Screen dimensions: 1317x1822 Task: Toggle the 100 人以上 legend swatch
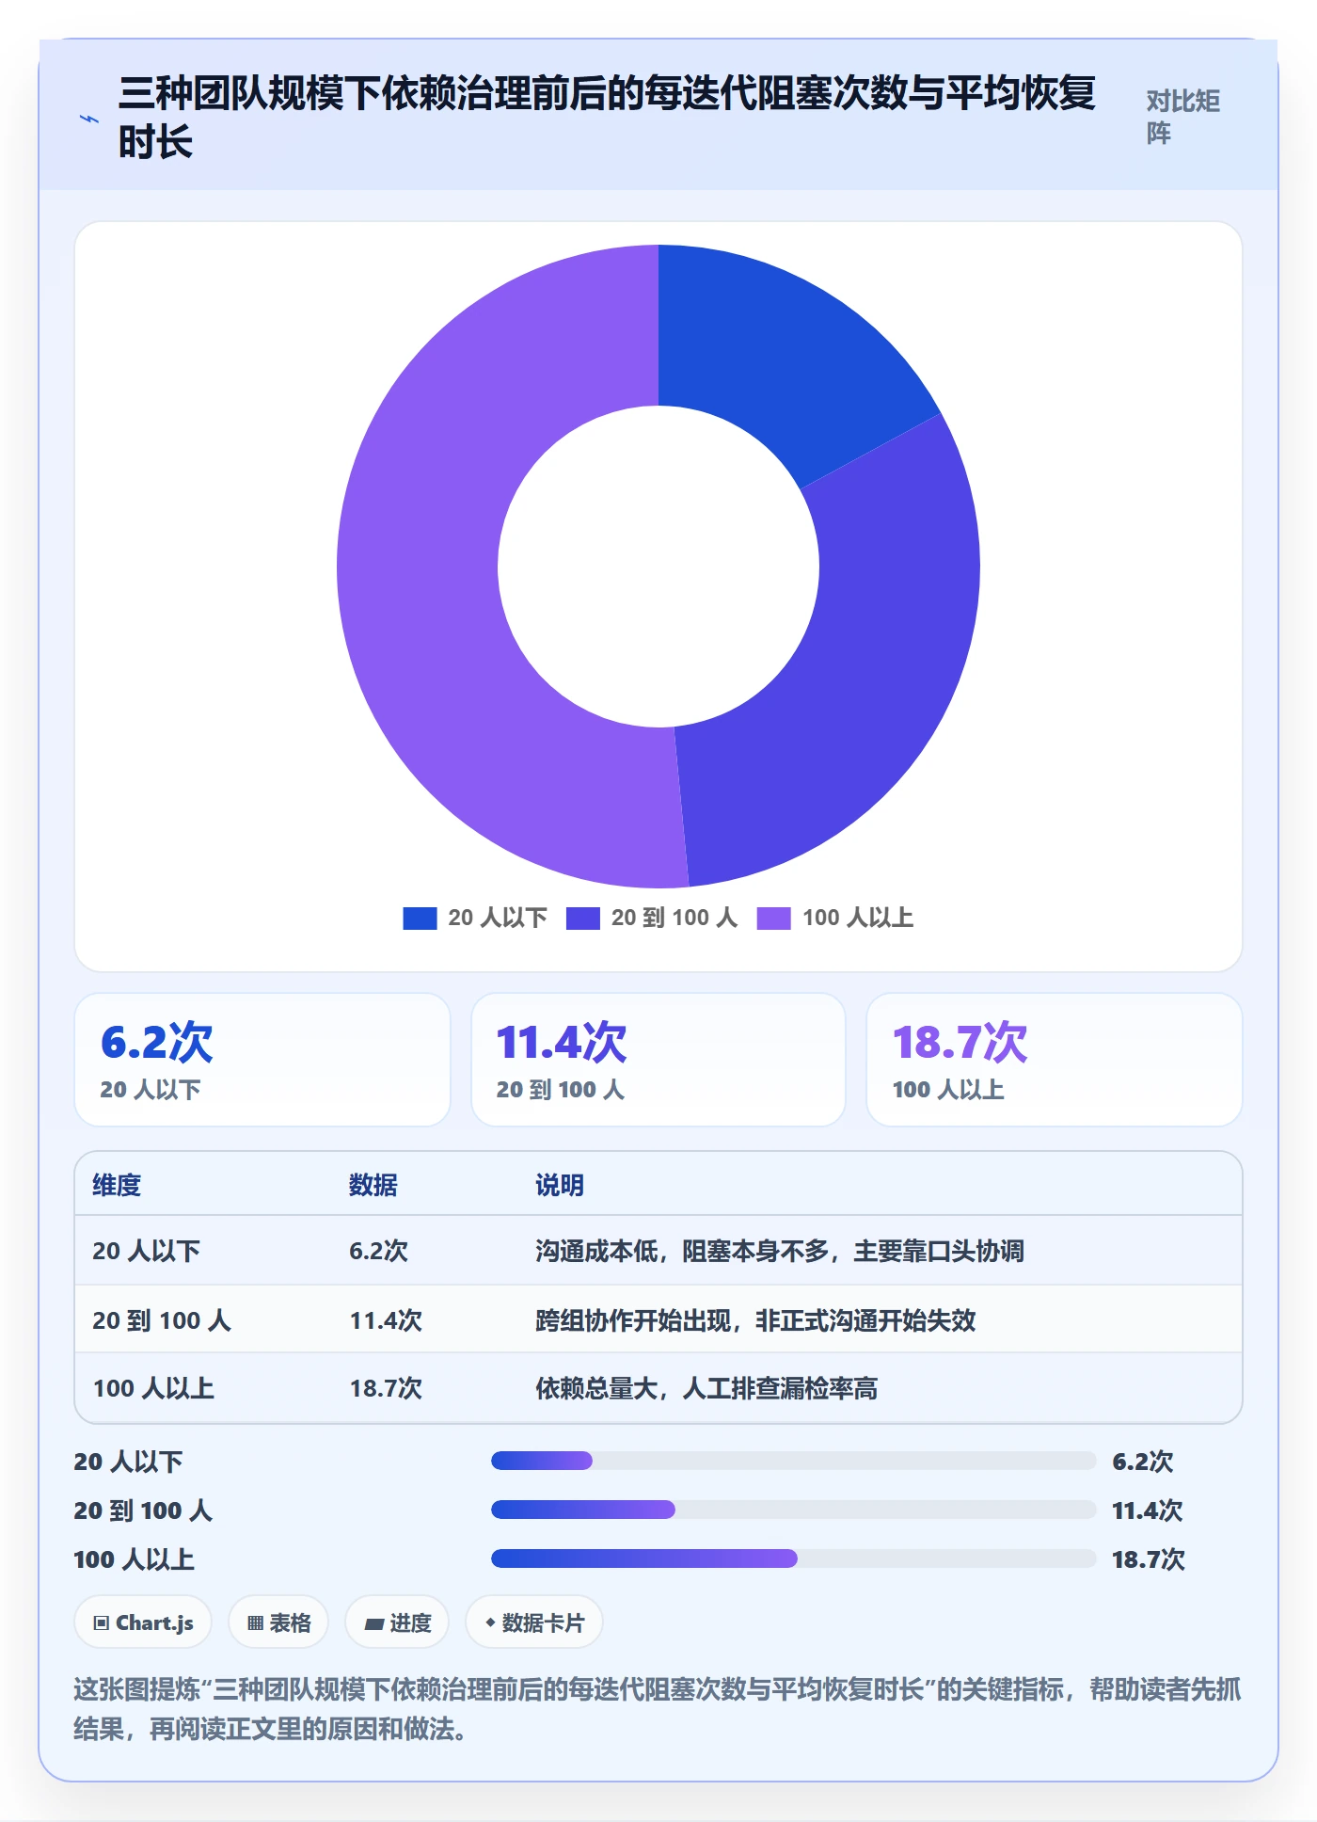click(x=774, y=919)
